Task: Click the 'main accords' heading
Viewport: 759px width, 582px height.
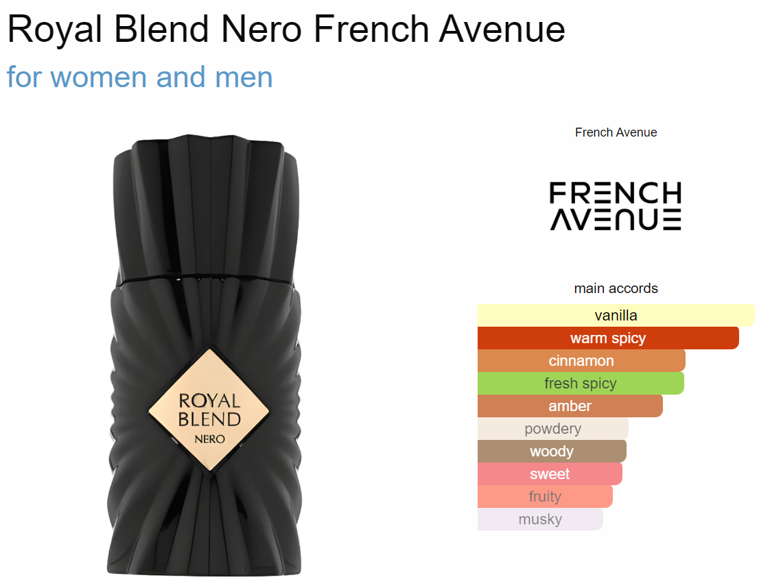Action: [616, 288]
